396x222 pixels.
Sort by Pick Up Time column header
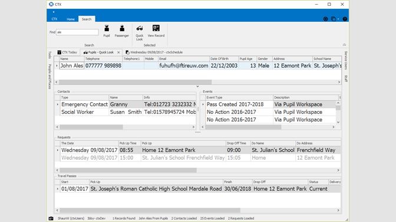click(130, 143)
